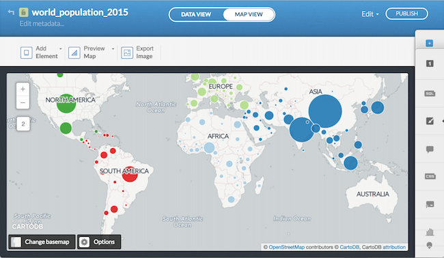Click the light blue Nigeria bubble

coord(209,148)
